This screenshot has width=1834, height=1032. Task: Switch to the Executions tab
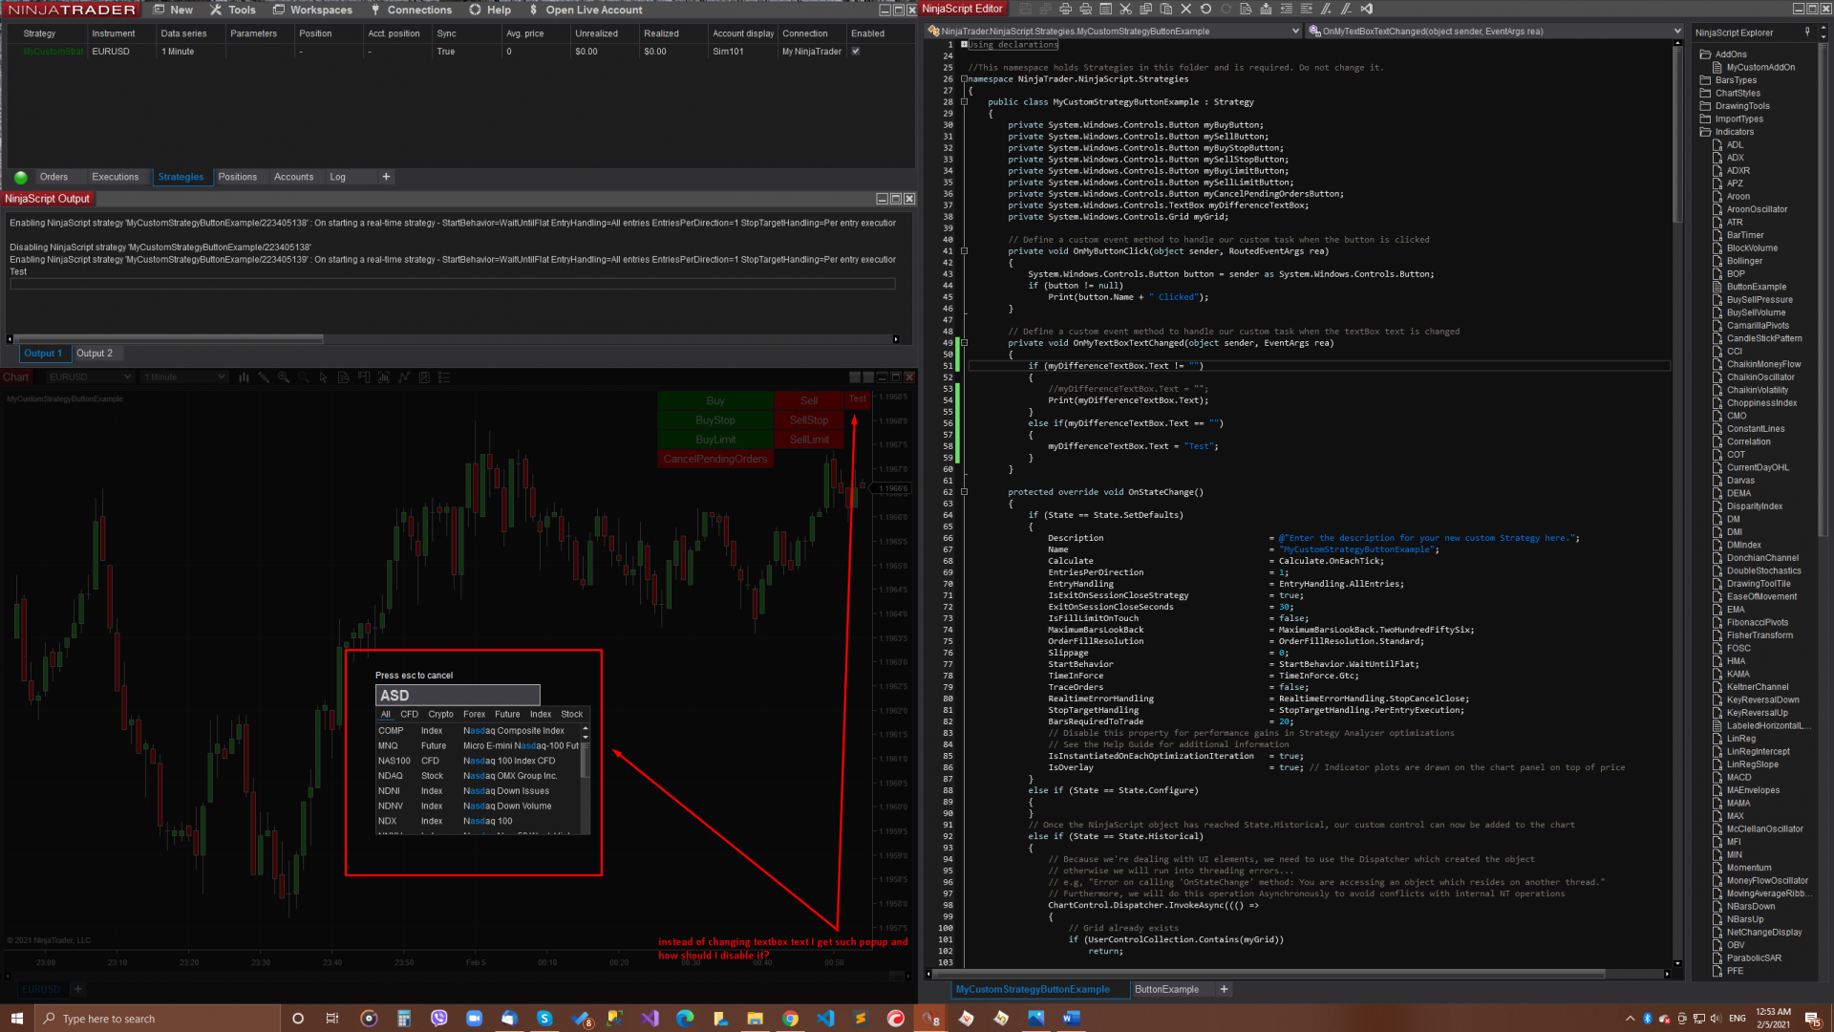[x=115, y=177]
